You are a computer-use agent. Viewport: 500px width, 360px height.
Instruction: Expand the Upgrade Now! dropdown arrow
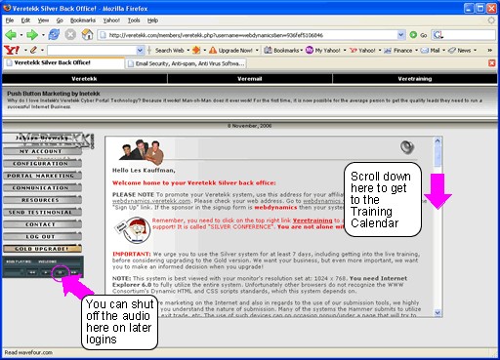coord(257,51)
